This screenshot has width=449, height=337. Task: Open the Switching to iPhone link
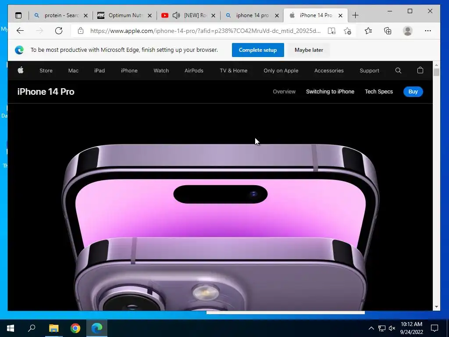coord(330,92)
